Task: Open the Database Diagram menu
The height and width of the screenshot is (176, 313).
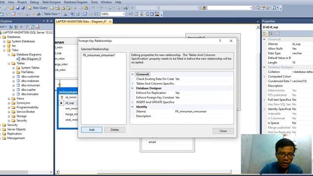Action: (x=76, y=2)
